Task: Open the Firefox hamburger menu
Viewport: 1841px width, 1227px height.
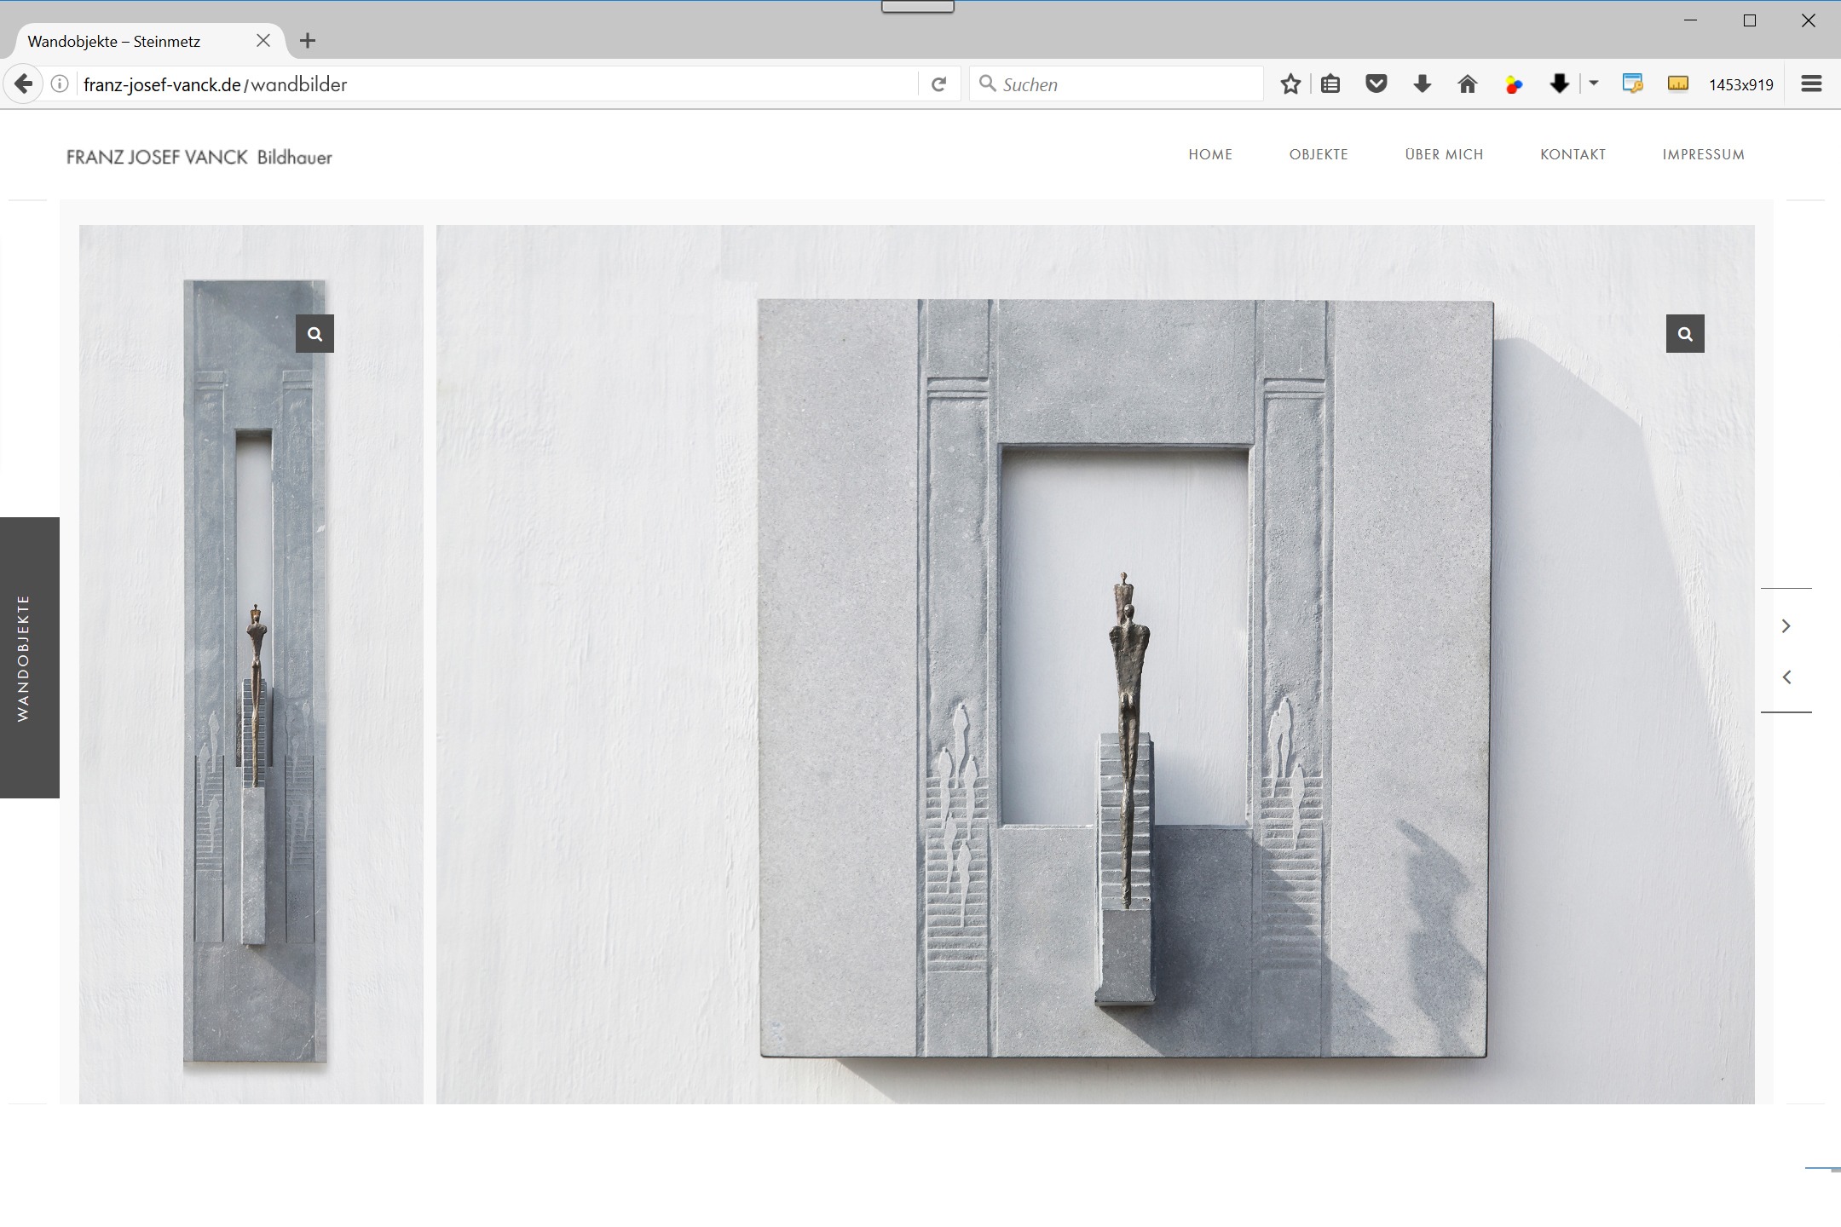Action: (x=1811, y=84)
